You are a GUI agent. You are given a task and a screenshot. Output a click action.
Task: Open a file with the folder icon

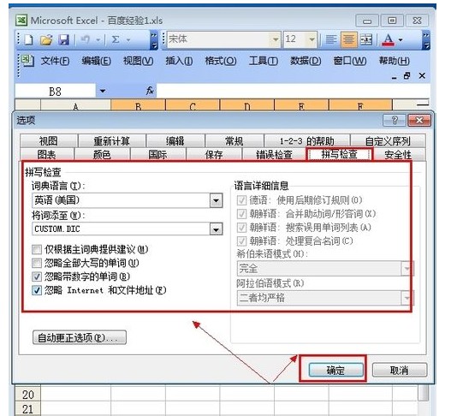click(x=46, y=39)
